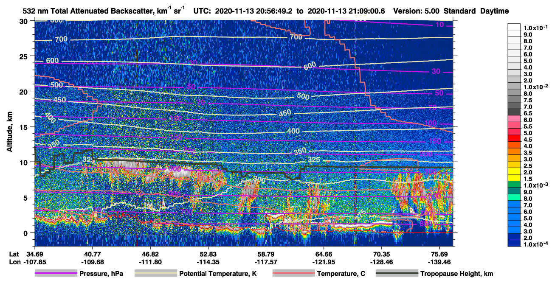Click the longitude value '-107.85'
Image resolution: width=552 pixels, height=283 pixels.
click(x=35, y=262)
